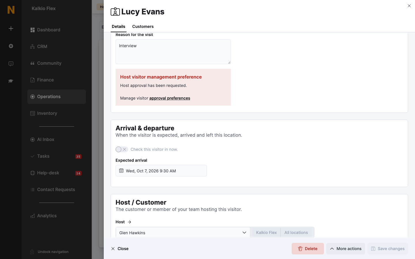Close panel with top-right X icon
This screenshot has width=415, height=259.
[409, 6]
